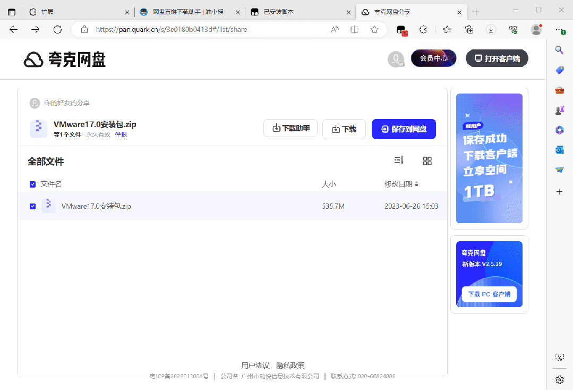The image size is (573, 390).
Task: Open the 隐私政策 link
Action: pos(289,365)
